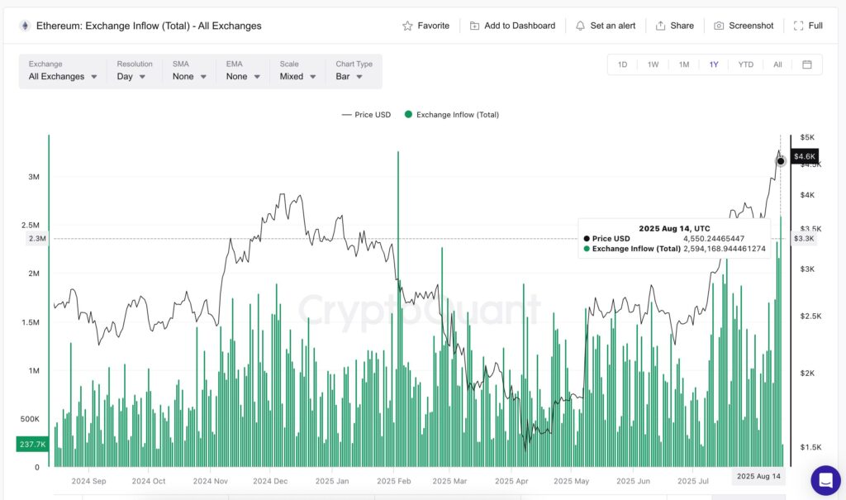The height and width of the screenshot is (500, 846).
Task: Click the chart title link Ethereum: Exchange Inflow
Action: click(x=147, y=26)
